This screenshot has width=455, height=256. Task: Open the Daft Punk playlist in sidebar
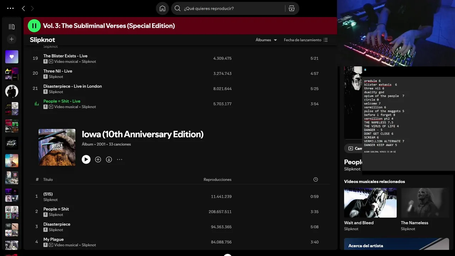coord(12,143)
